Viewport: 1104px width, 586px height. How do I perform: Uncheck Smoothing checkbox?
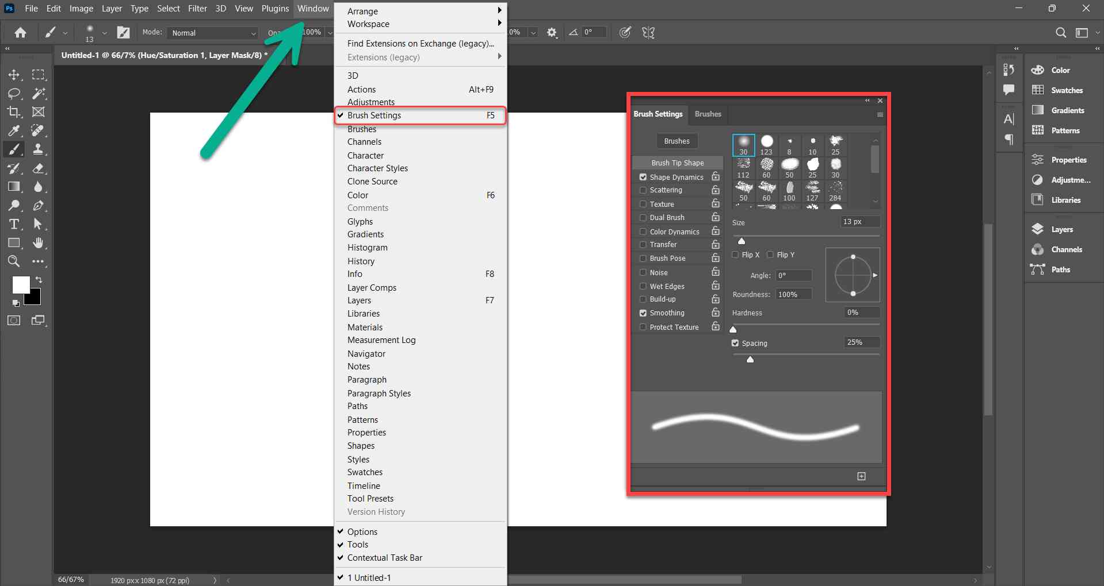[643, 313]
